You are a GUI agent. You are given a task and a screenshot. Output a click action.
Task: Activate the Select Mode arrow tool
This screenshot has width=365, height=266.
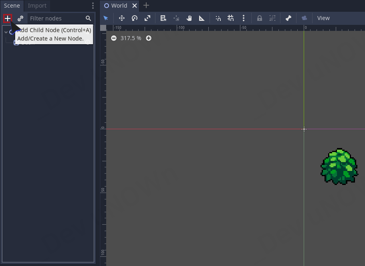click(x=106, y=18)
